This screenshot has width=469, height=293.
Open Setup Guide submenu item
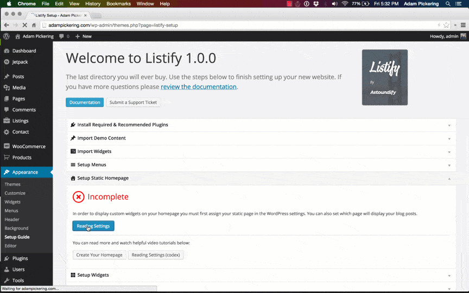coord(17,237)
